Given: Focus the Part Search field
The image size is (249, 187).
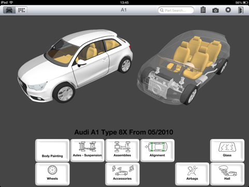Looking at the screenshot, I should pos(176,10).
